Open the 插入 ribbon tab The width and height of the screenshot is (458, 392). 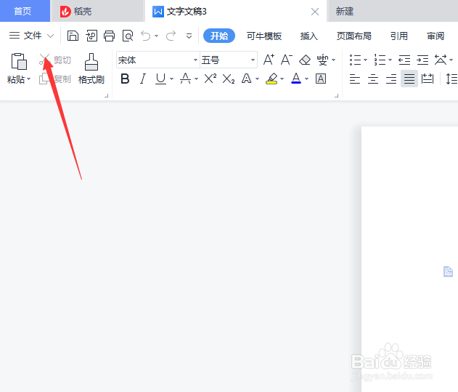coord(308,36)
